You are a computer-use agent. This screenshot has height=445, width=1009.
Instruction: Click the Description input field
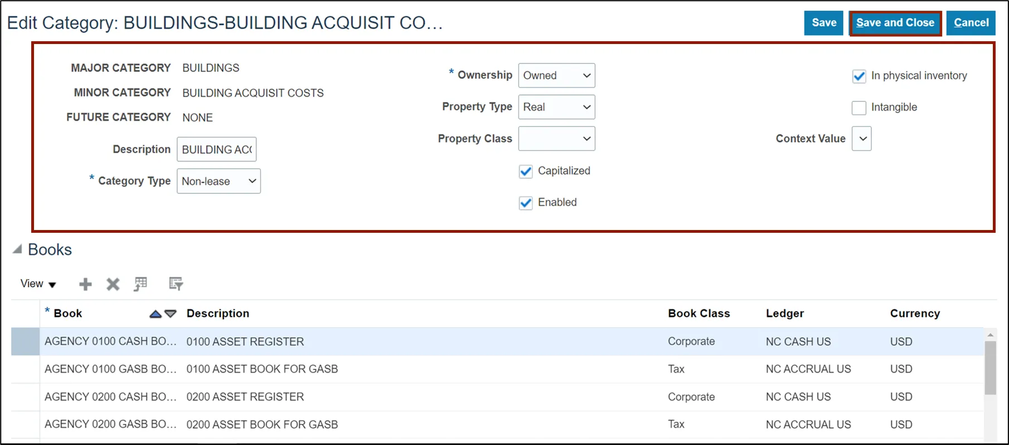coord(216,149)
